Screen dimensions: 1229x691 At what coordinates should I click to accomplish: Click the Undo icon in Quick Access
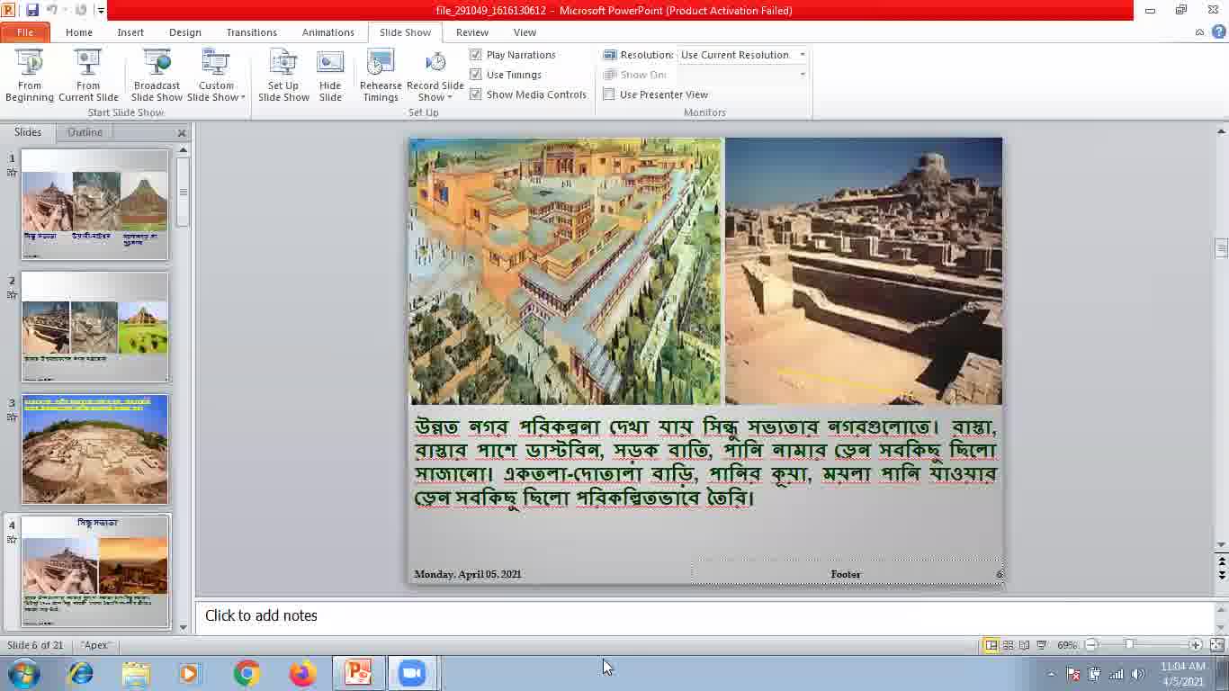[x=52, y=10]
